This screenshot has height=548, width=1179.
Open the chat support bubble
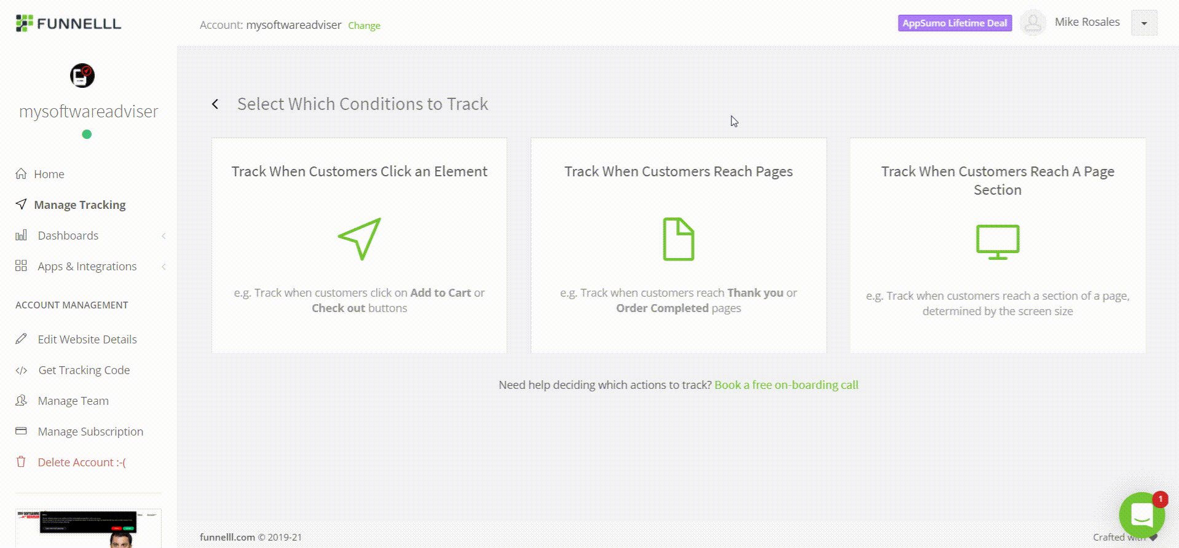coord(1142,515)
